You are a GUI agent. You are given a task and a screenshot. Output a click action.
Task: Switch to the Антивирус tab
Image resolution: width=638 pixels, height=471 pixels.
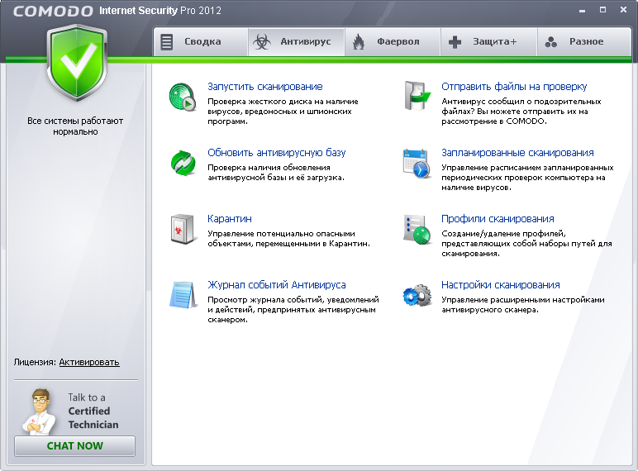coord(297,42)
